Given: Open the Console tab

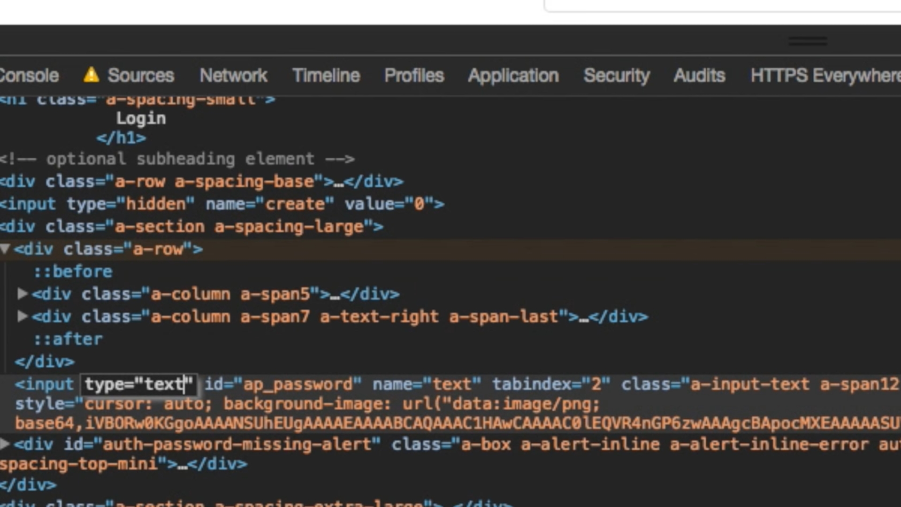Looking at the screenshot, I should pos(29,76).
